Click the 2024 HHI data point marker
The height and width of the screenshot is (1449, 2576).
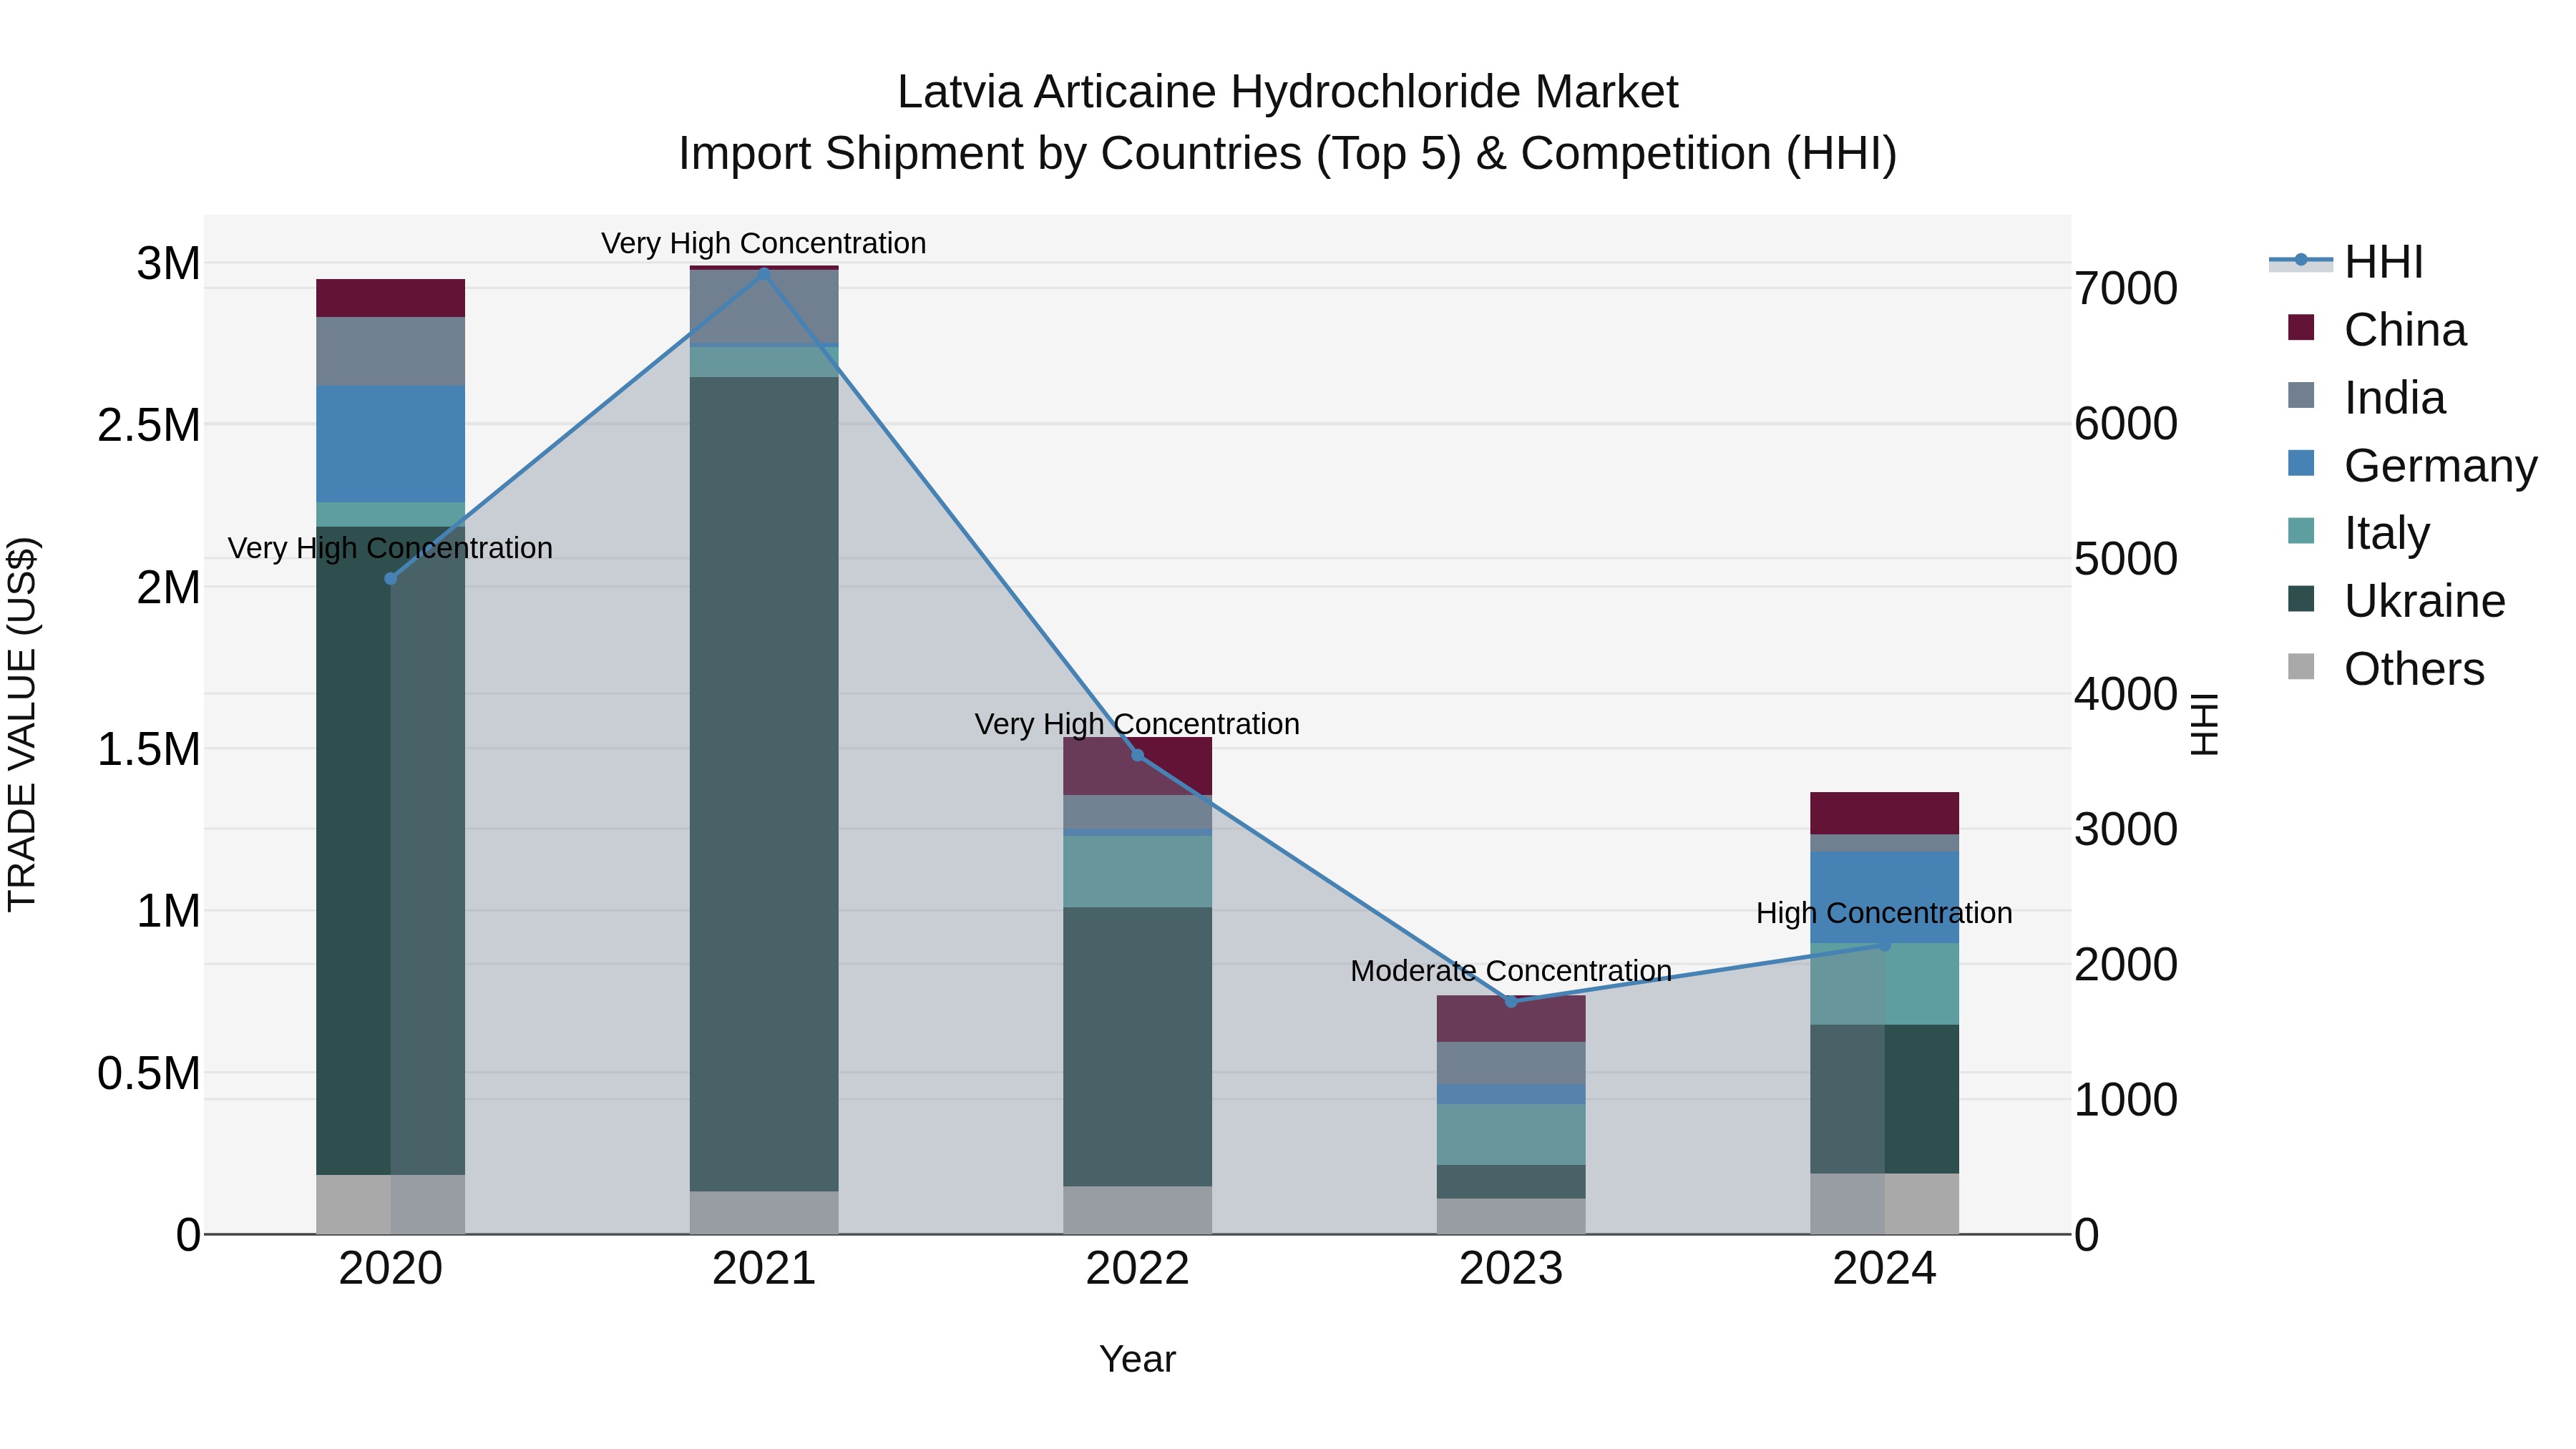coord(1884,945)
